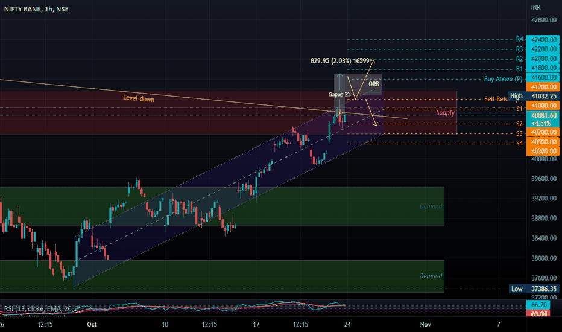Click the 39600.00 price axis label

coord(544,179)
